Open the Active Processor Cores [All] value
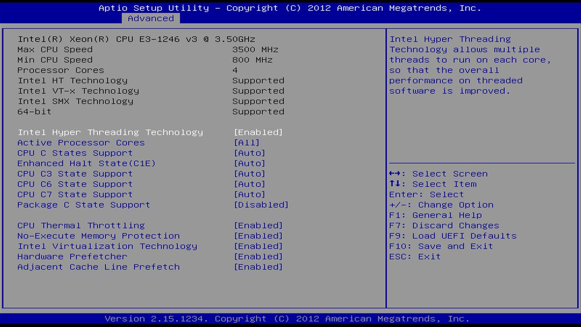Image resolution: width=581 pixels, height=327 pixels. (x=246, y=143)
